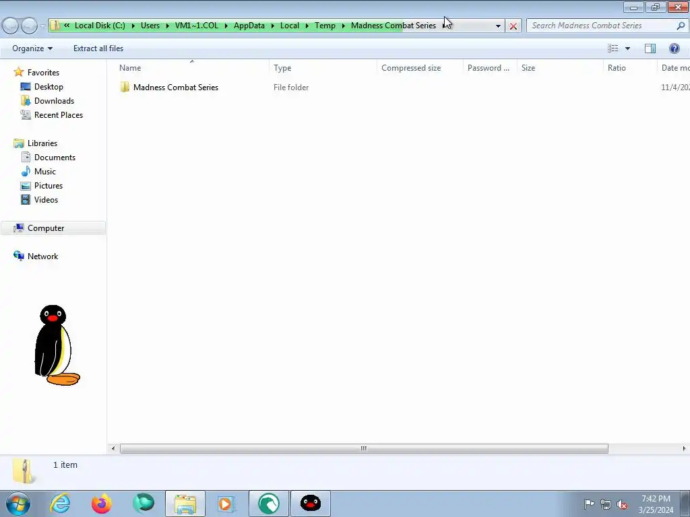This screenshot has width=690, height=517.
Task: Select Users in address breadcrumb
Action: pos(150,26)
